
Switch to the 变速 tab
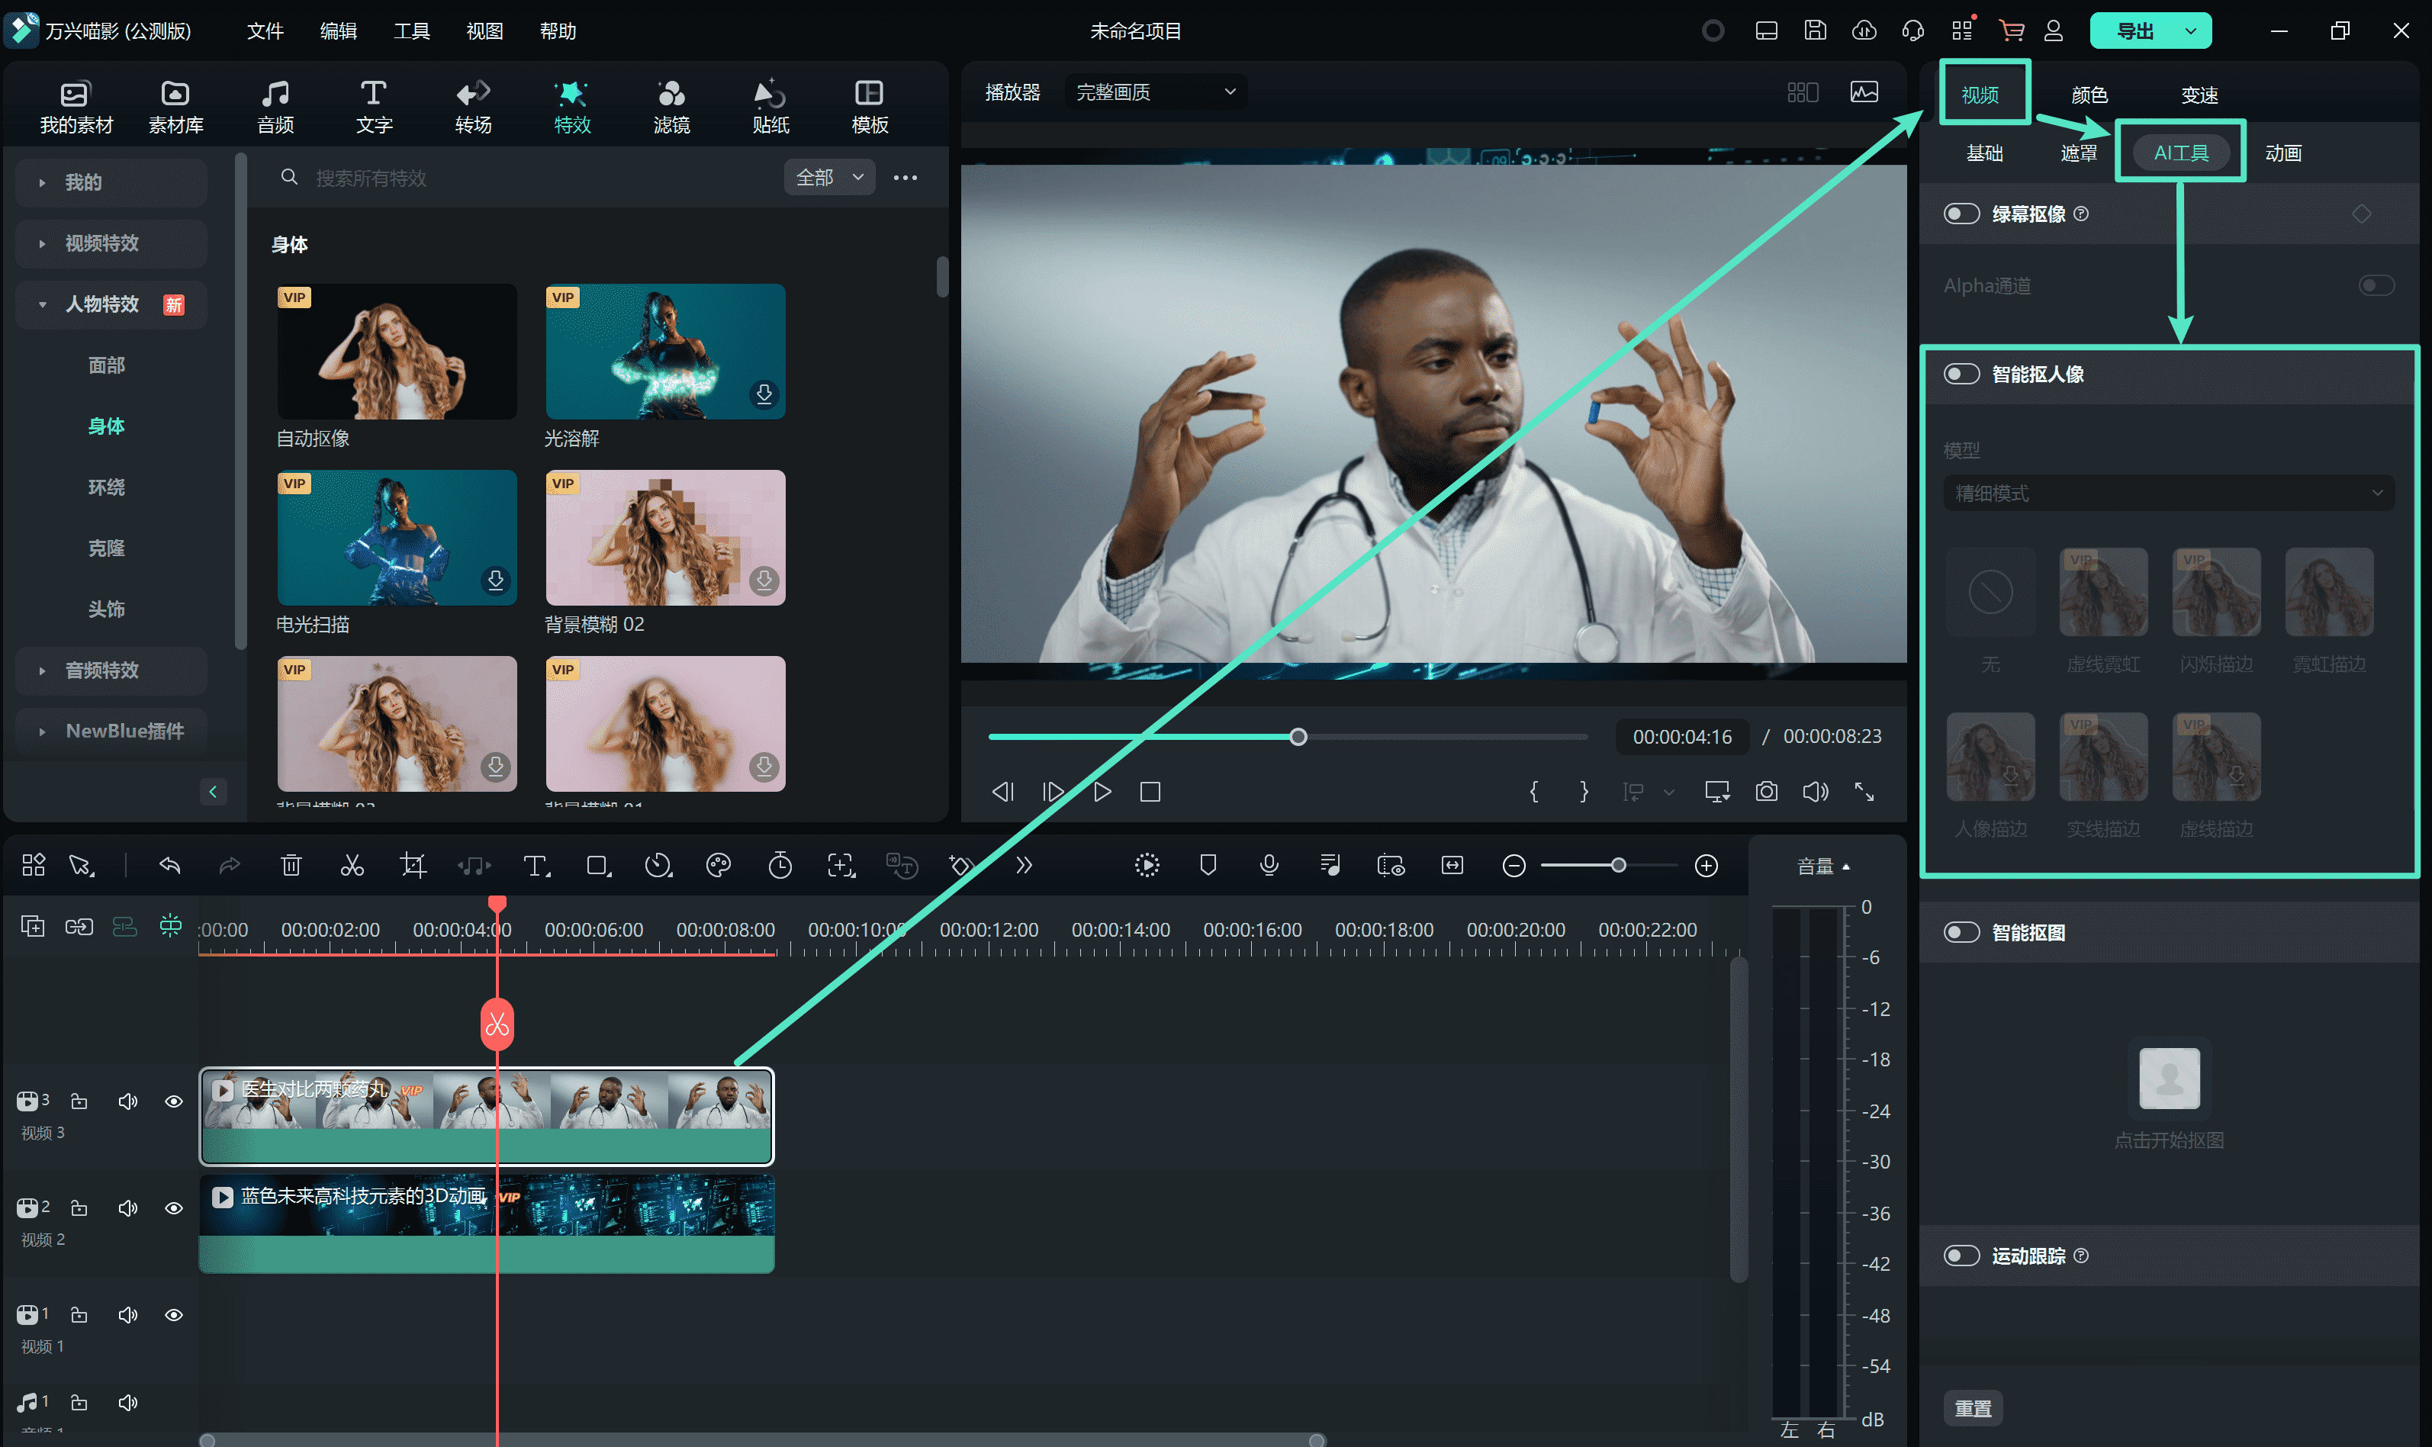[2199, 95]
